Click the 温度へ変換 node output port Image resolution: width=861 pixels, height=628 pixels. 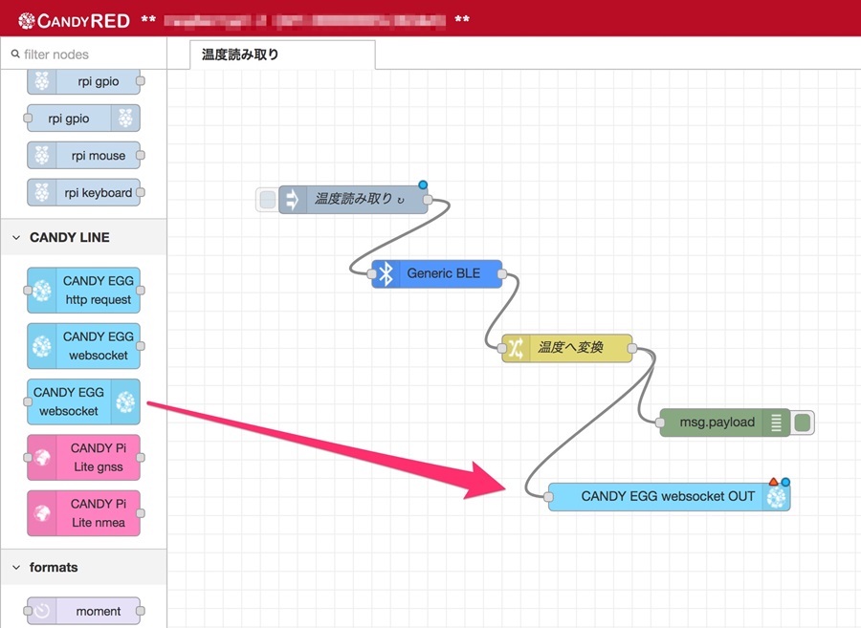coord(632,348)
